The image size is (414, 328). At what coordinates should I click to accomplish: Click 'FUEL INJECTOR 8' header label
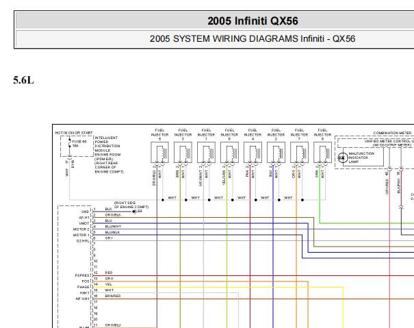pyautogui.click(x=322, y=134)
